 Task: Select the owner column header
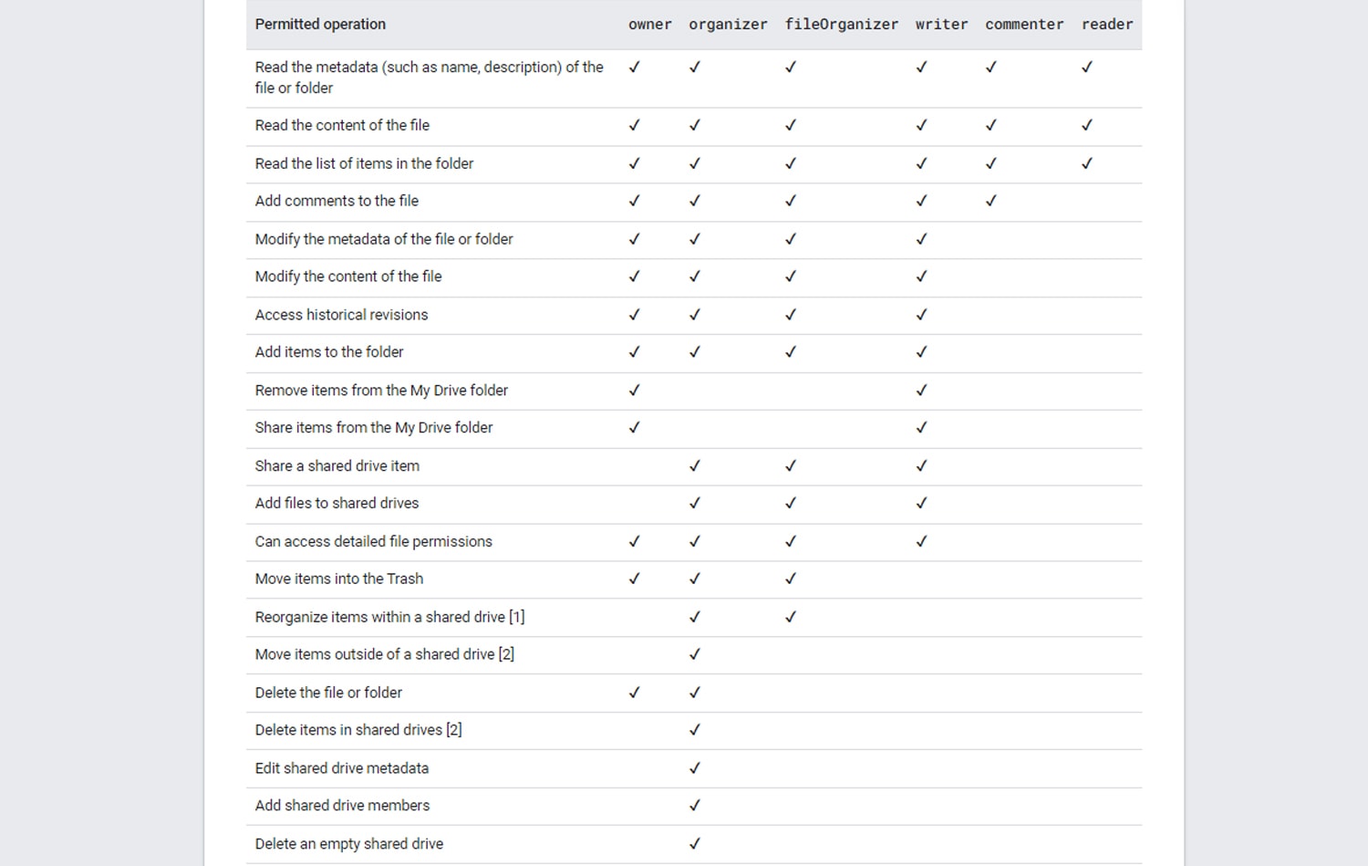(x=649, y=25)
